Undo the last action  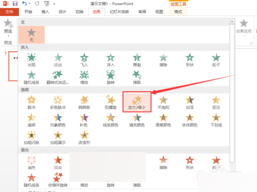coord(25,4)
